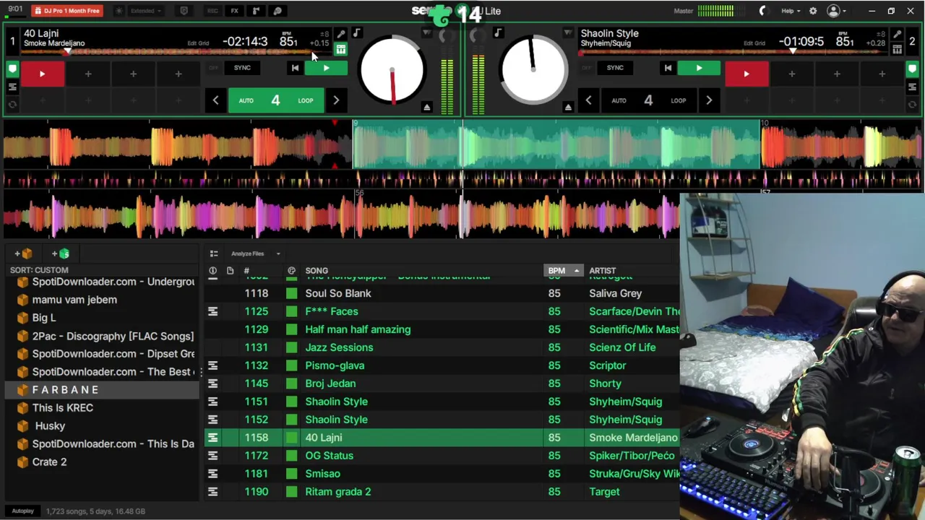Increase deck 2 auto loop size
This screenshot has width=925, height=520.
709,100
